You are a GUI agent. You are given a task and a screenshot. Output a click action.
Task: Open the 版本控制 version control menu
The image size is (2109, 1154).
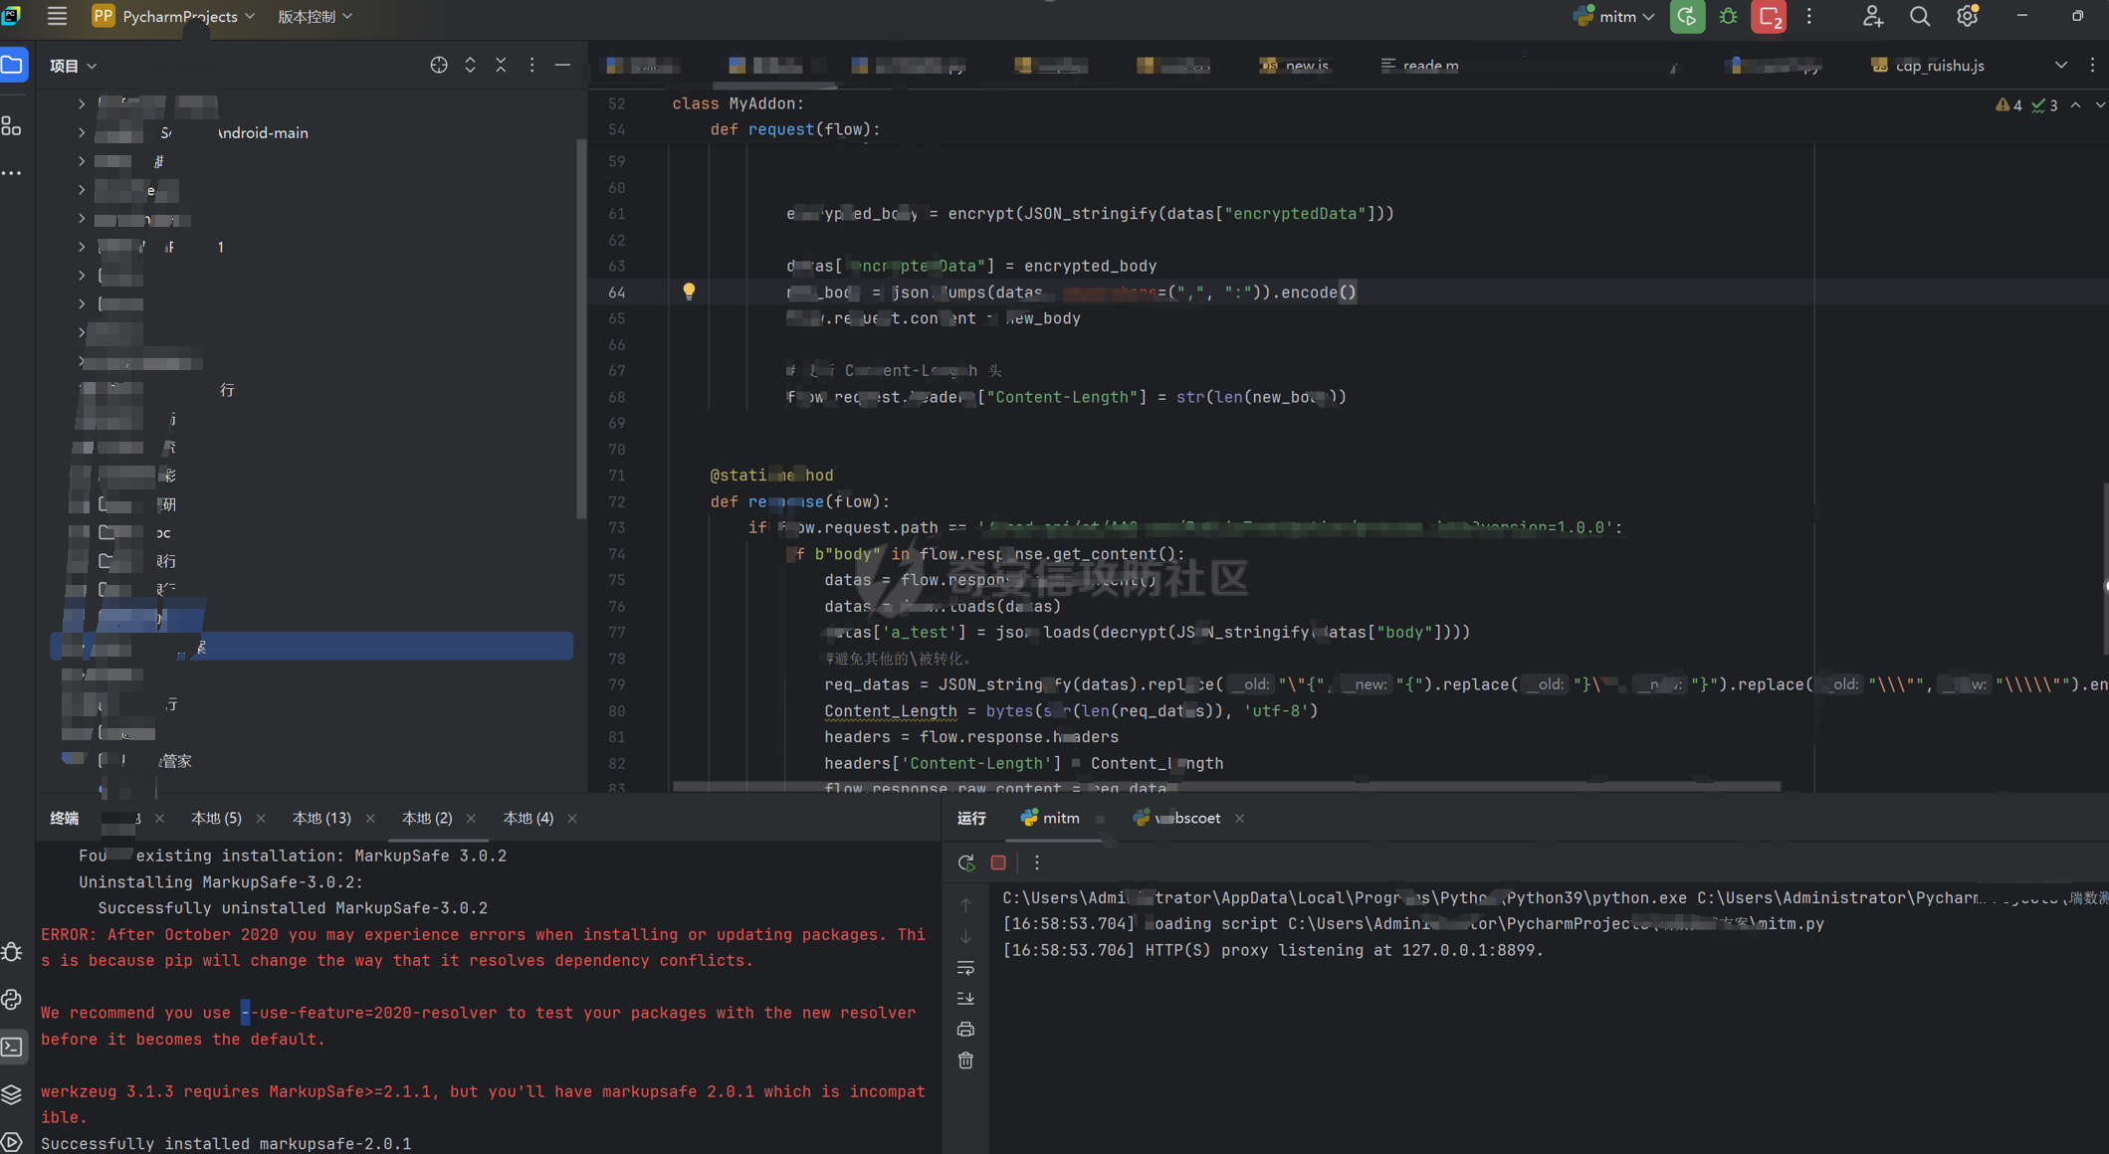coord(315,16)
